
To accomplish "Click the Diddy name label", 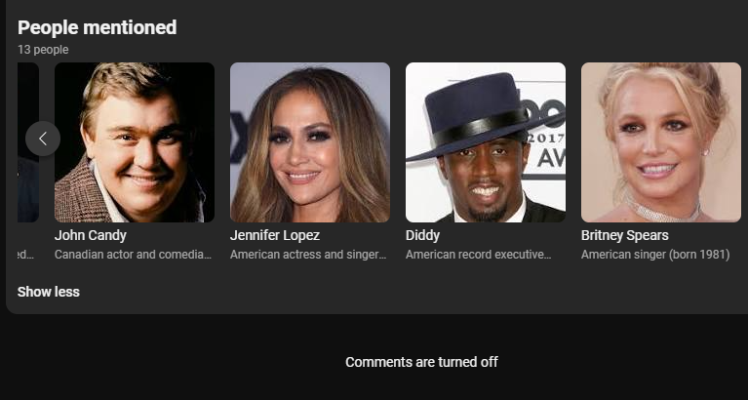I will tap(422, 235).
